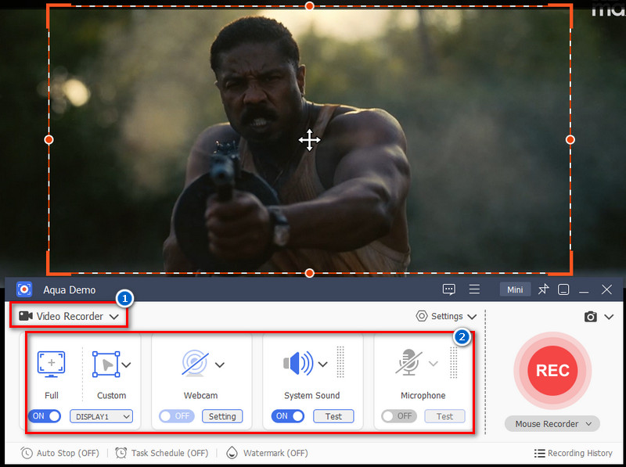626x467 pixels.
Task: Test the System Sound output
Action: [x=333, y=416]
